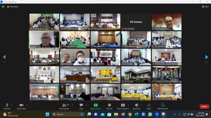The height and width of the screenshot is (118, 211).
Task: Go to next gallery page with right arrow
Action: coord(207,57)
